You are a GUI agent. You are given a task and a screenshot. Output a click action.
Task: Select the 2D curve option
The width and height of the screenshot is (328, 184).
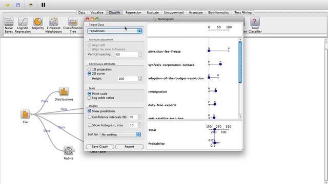point(89,74)
